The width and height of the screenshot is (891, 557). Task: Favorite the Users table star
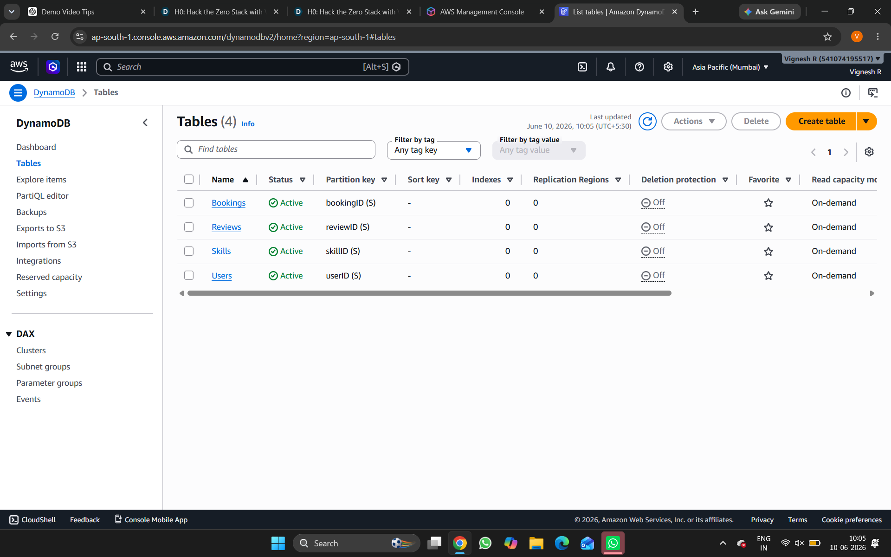click(768, 276)
